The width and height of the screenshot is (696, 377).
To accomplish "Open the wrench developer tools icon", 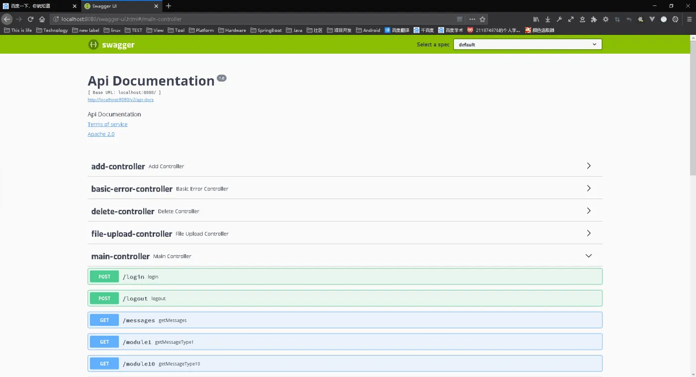I will (559, 19).
